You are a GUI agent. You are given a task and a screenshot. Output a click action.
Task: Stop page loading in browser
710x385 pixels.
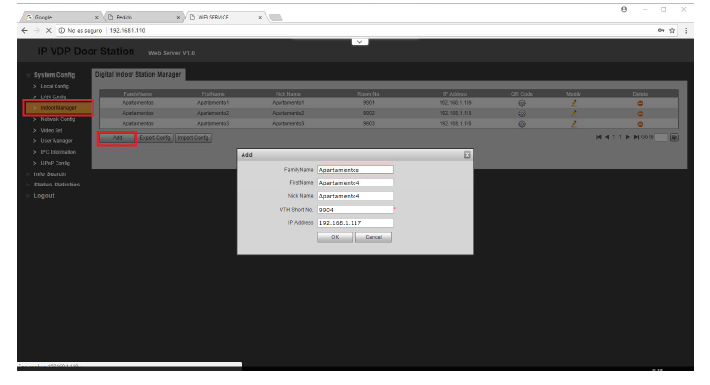[48, 31]
